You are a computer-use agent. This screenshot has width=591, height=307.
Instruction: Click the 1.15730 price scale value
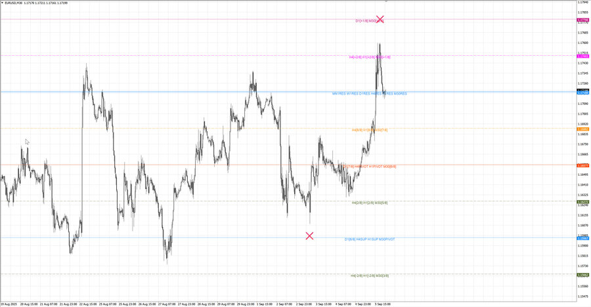(x=582, y=266)
